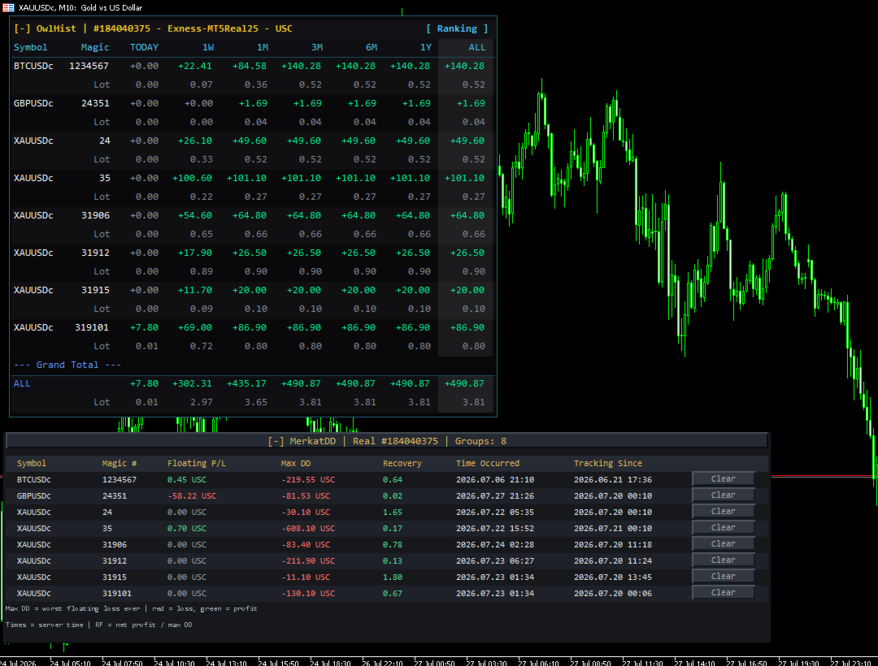Select the ALL period column

click(x=477, y=48)
